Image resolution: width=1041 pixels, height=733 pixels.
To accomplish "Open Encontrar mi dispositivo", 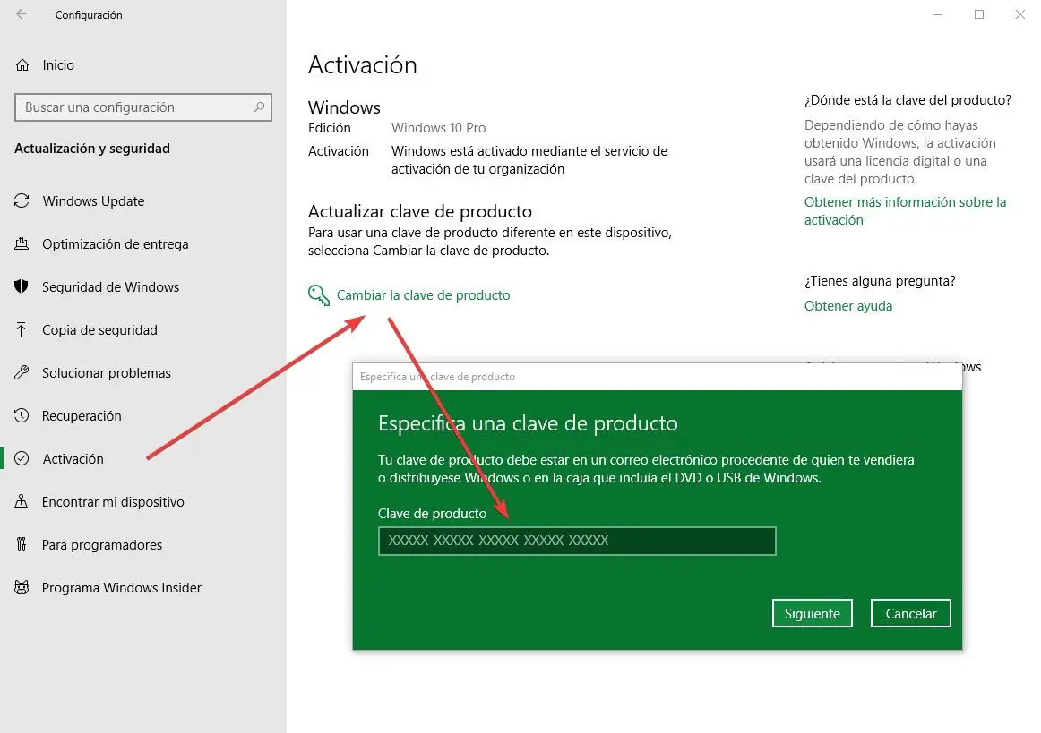I will pos(113,502).
